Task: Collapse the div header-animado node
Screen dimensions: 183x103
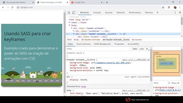Action: [71, 28]
